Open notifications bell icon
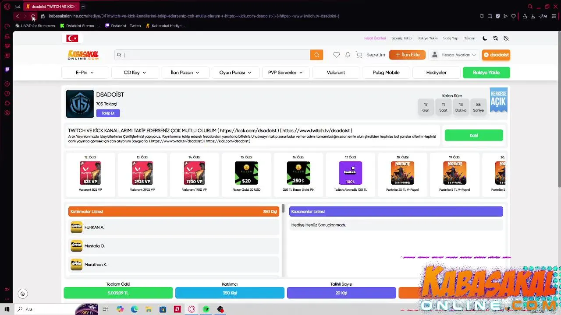This screenshot has height=315, width=561. pos(348,55)
